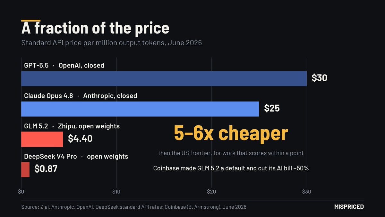Click the $0.87 price label

pos(46,169)
